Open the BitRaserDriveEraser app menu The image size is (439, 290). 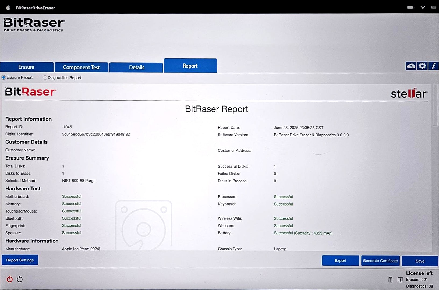[x=36, y=8]
